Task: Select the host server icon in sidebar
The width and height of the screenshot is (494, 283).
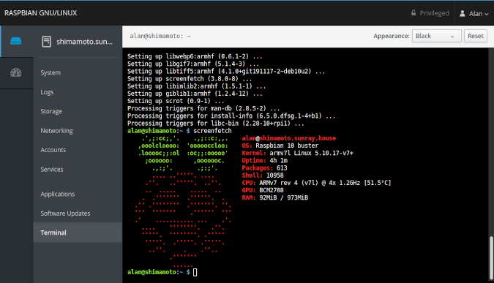Action: point(16,41)
